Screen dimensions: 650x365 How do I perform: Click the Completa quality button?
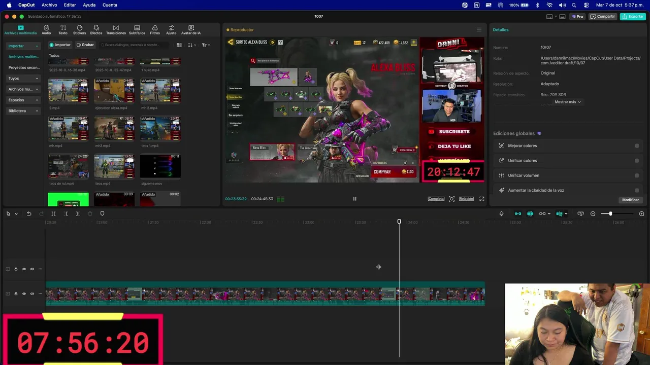436,199
